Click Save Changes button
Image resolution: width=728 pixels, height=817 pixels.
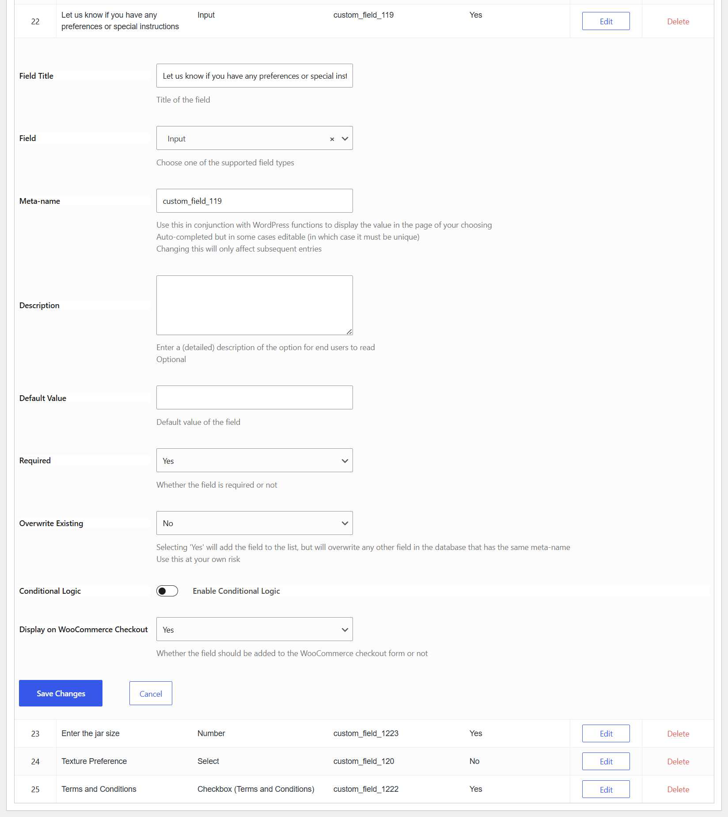point(61,693)
